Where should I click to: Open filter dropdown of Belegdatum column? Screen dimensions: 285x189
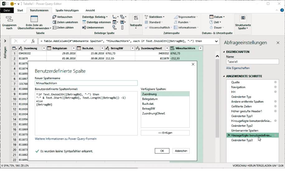pyautogui.click(x=74, y=48)
